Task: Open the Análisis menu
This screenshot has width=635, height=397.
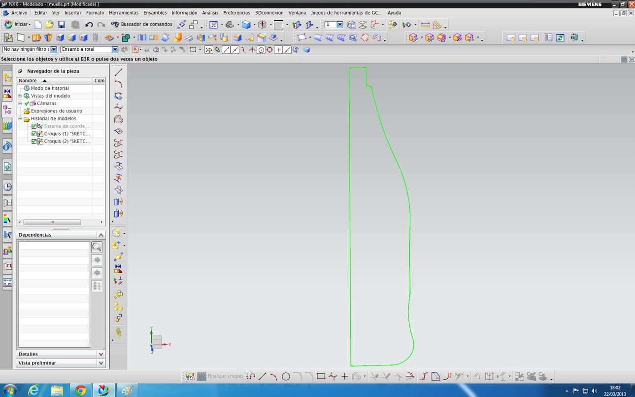Action: click(210, 13)
